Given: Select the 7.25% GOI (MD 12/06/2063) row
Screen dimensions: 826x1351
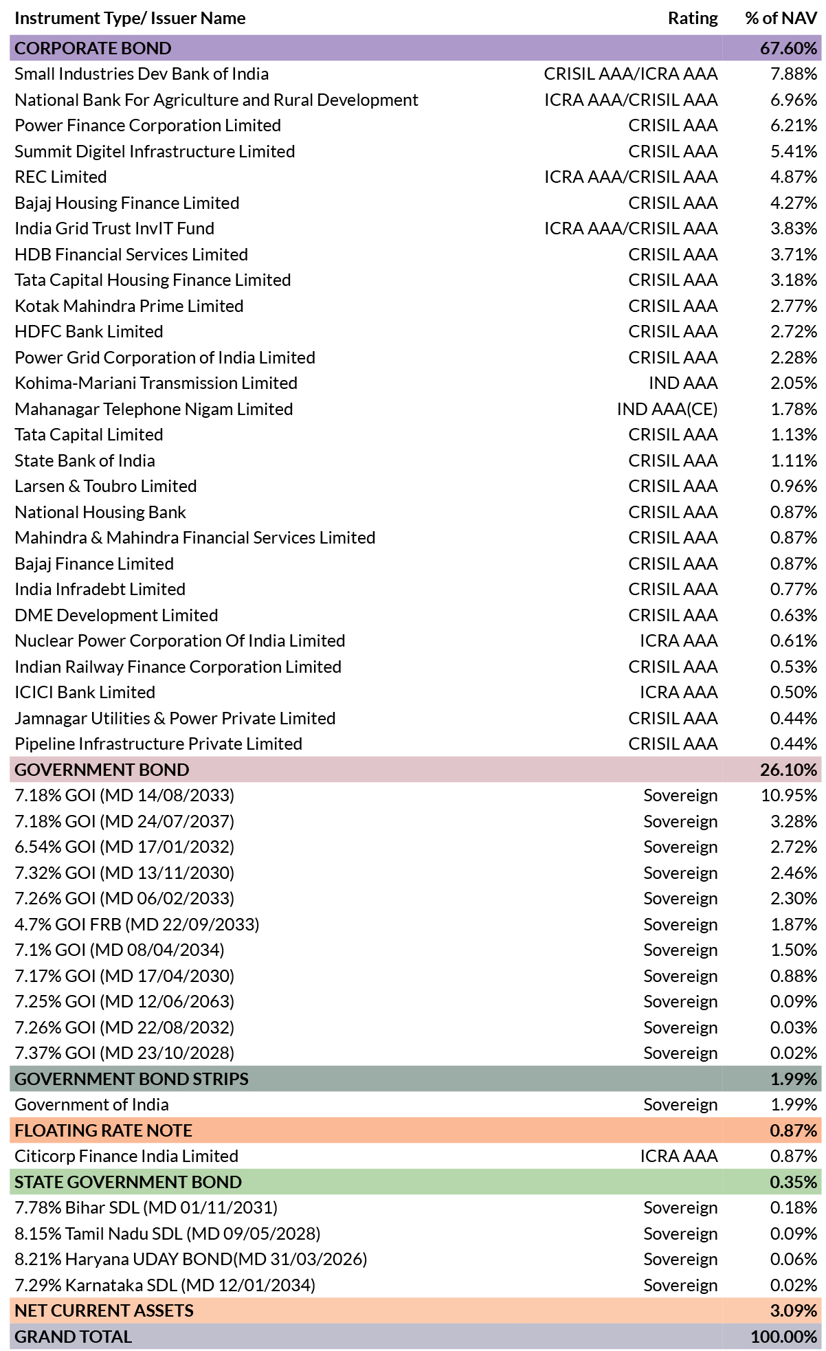Looking at the screenshot, I should coord(416,1002).
